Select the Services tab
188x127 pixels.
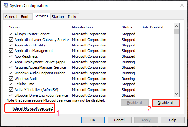click(41, 16)
